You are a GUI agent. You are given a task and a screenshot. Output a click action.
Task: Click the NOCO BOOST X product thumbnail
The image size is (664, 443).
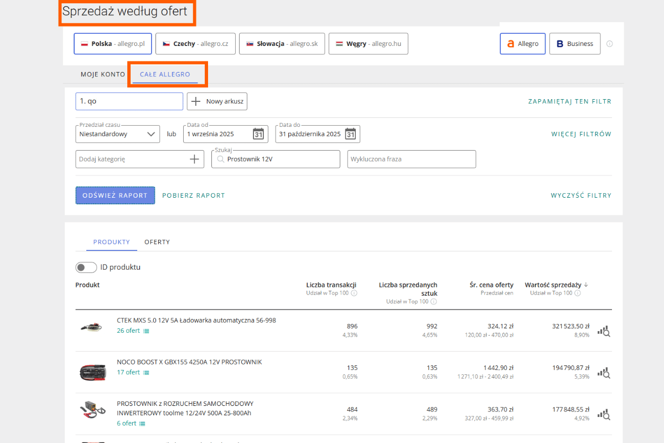[92, 372]
